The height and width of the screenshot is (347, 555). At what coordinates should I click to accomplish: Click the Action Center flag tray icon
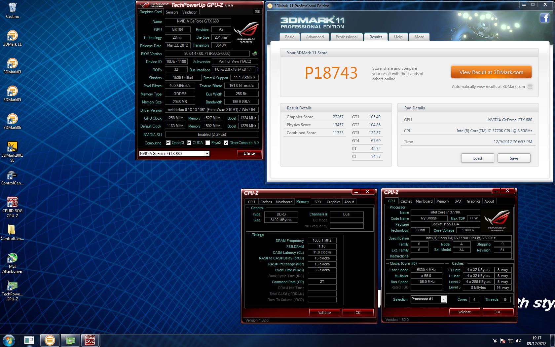[503, 341]
